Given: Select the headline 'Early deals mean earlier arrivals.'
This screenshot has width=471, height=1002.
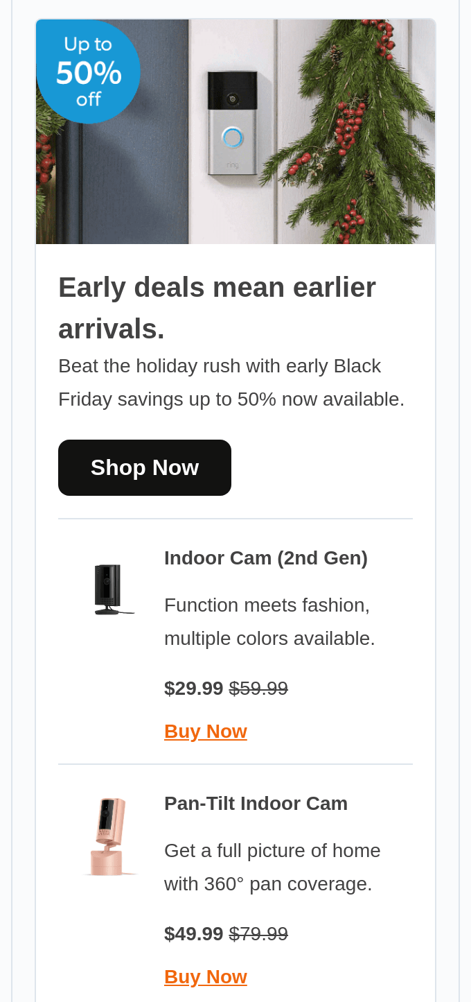Looking at the screenshot, I should (217, 306).
